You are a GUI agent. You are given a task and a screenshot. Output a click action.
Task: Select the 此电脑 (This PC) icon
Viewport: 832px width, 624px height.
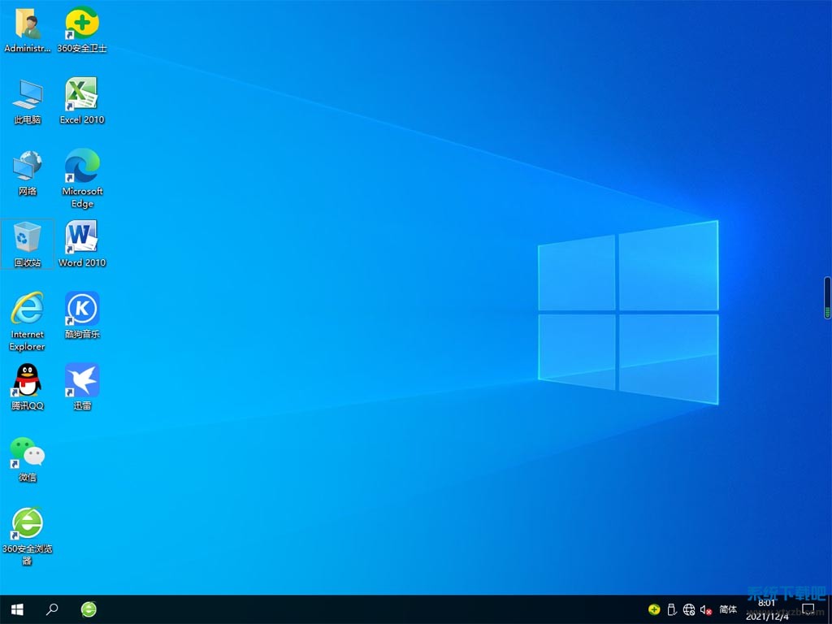(27, 96)
